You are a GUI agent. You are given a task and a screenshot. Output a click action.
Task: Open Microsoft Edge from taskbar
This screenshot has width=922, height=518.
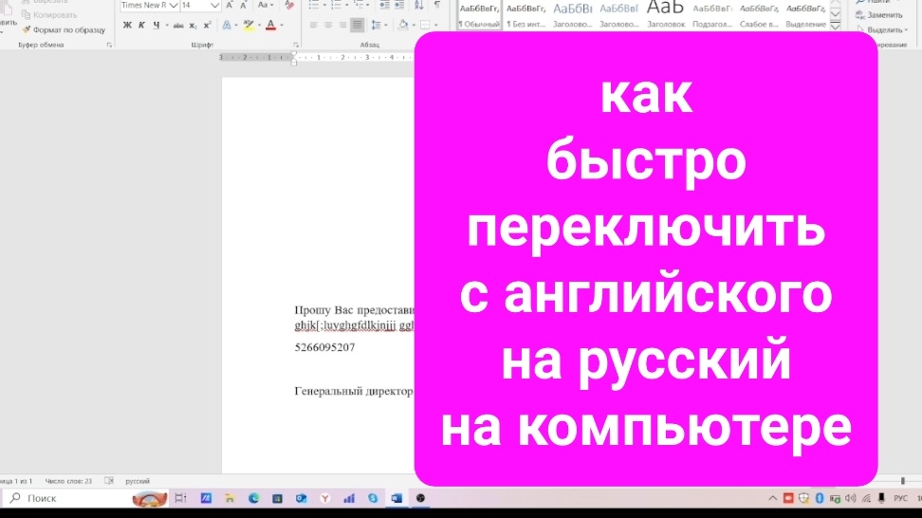point(253,499)
